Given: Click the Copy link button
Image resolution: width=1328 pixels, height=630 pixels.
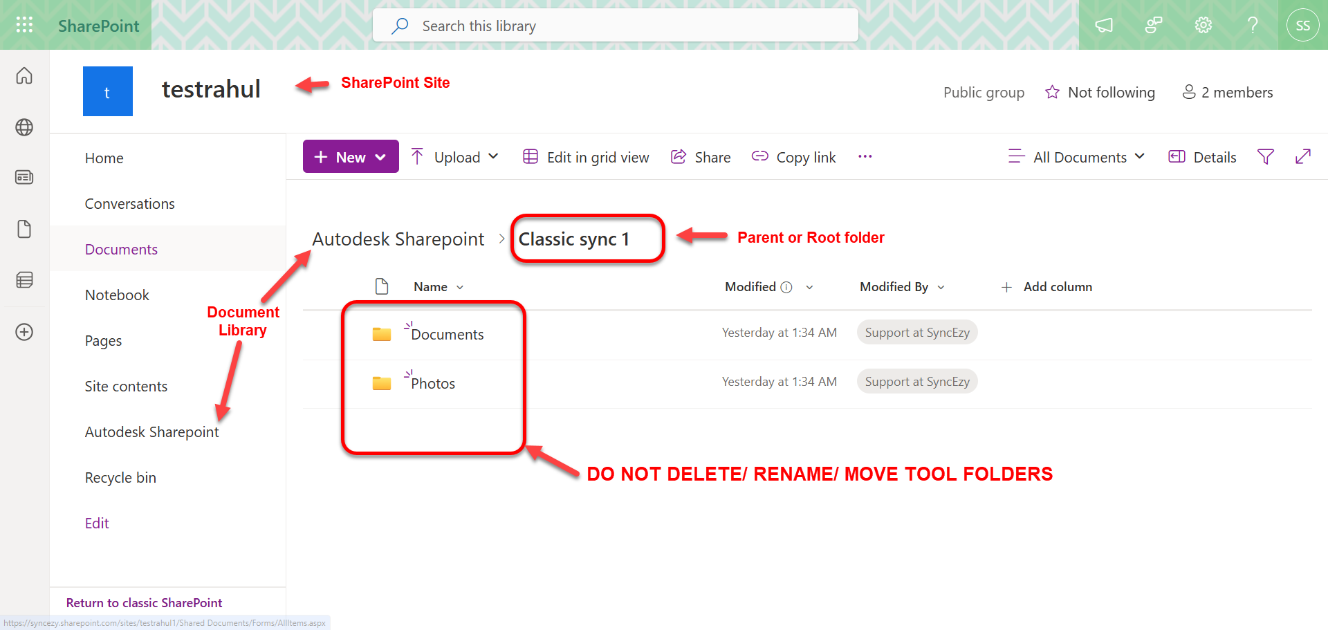Looking at the screenshot, I should [794, 157].
